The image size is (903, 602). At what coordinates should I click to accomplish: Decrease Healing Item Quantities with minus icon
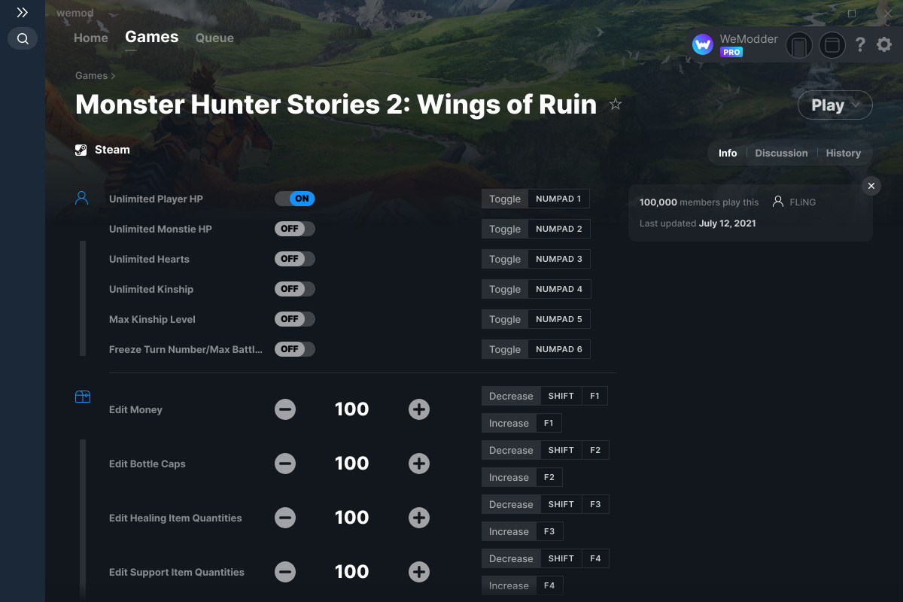(x=285, y=518)
